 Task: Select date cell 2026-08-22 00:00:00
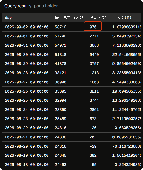pos(27,128)
